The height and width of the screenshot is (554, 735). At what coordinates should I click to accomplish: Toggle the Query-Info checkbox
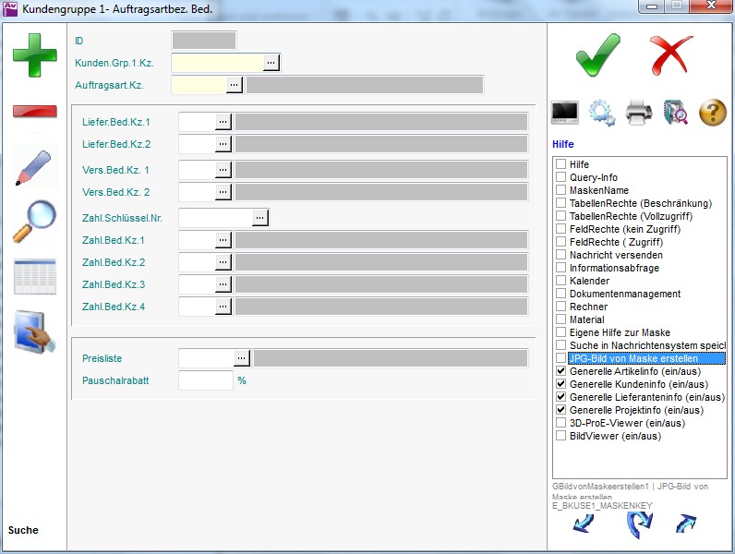(x=560, y=177)
